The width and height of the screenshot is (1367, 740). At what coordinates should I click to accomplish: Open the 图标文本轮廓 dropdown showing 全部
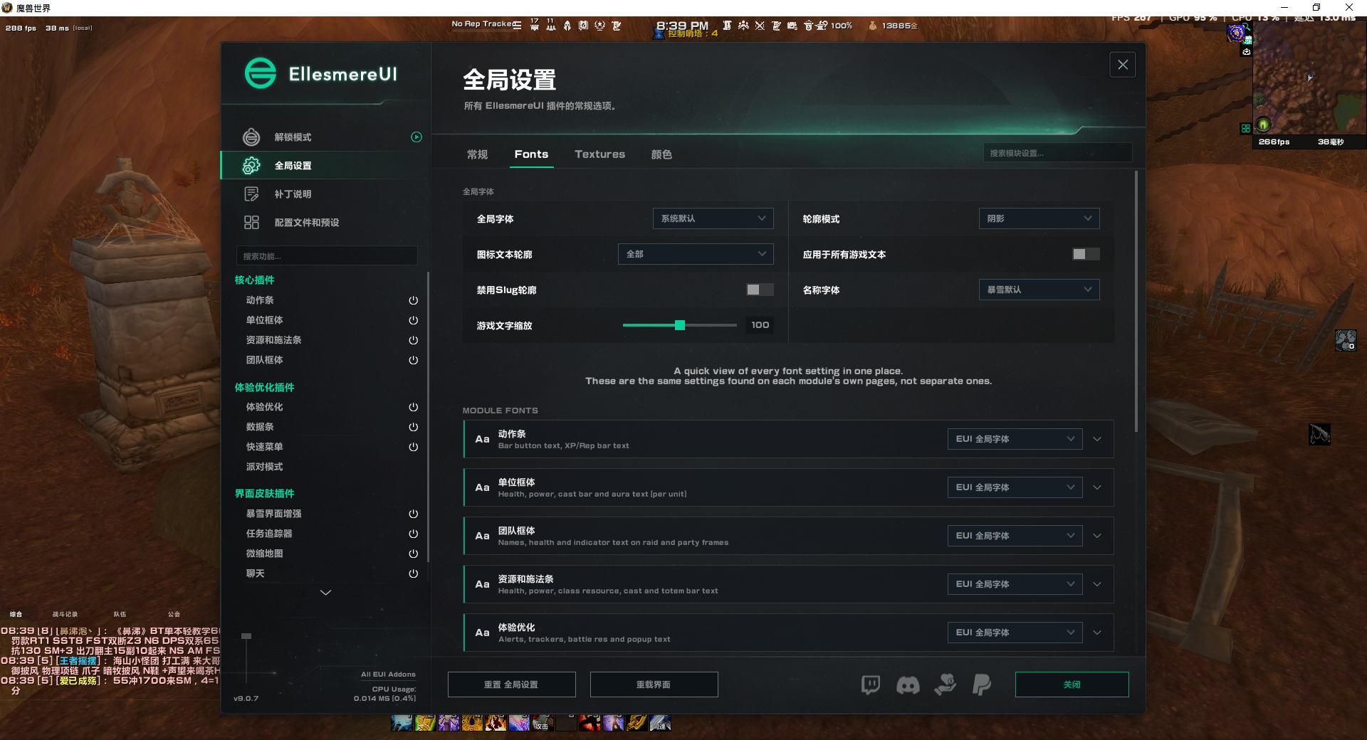pos(696,254)
